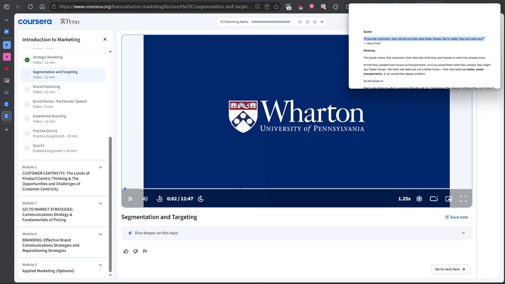
Task: Open graded Quiz #1
Action: coord(63,148)
